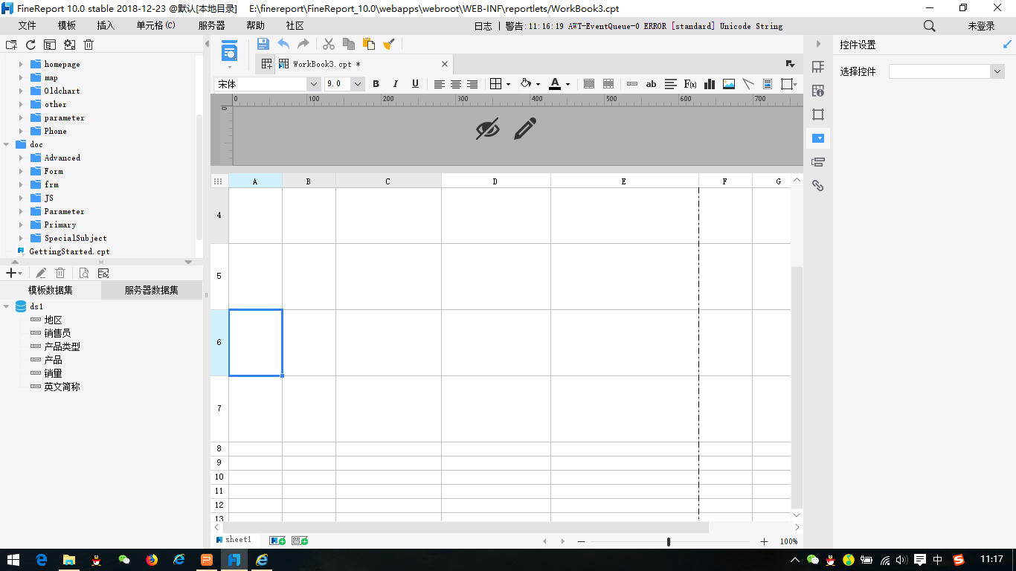
Task: Click the large preview report button
Action: point(230,51)
